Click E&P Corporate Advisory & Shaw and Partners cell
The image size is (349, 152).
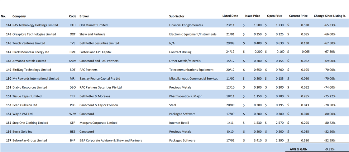tap(111, 140)
